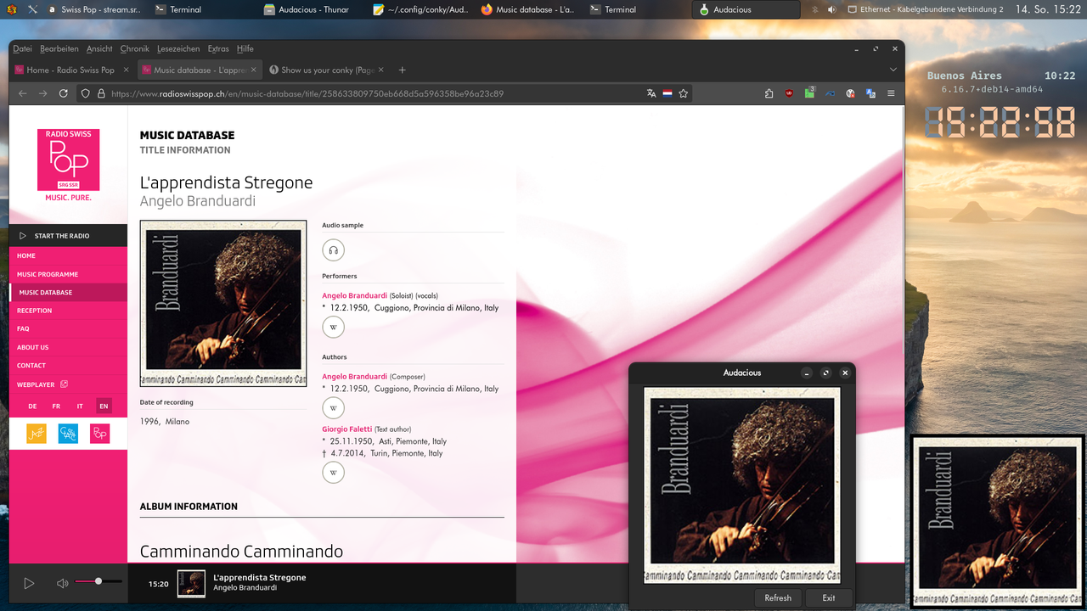1087x611 pixels.
Task: Click Firefox reload page button
Action: pyautogui.click(x=63, y=93)
